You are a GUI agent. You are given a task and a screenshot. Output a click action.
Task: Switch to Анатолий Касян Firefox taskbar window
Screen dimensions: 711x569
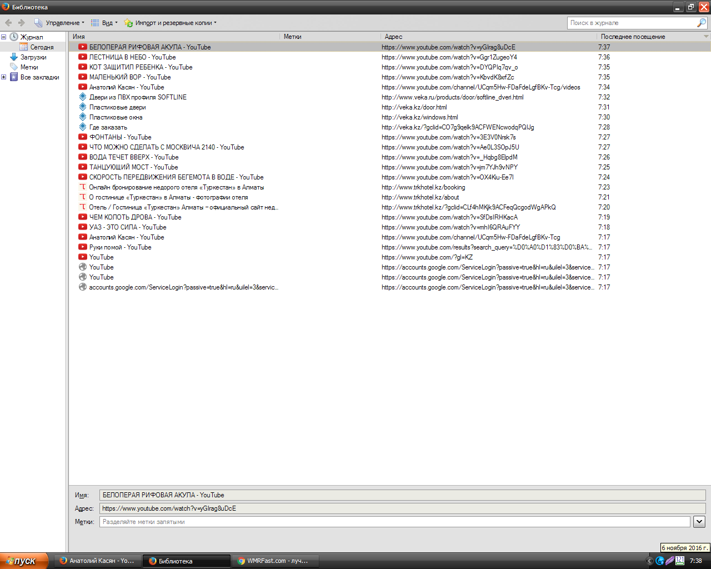coord(97,561)
